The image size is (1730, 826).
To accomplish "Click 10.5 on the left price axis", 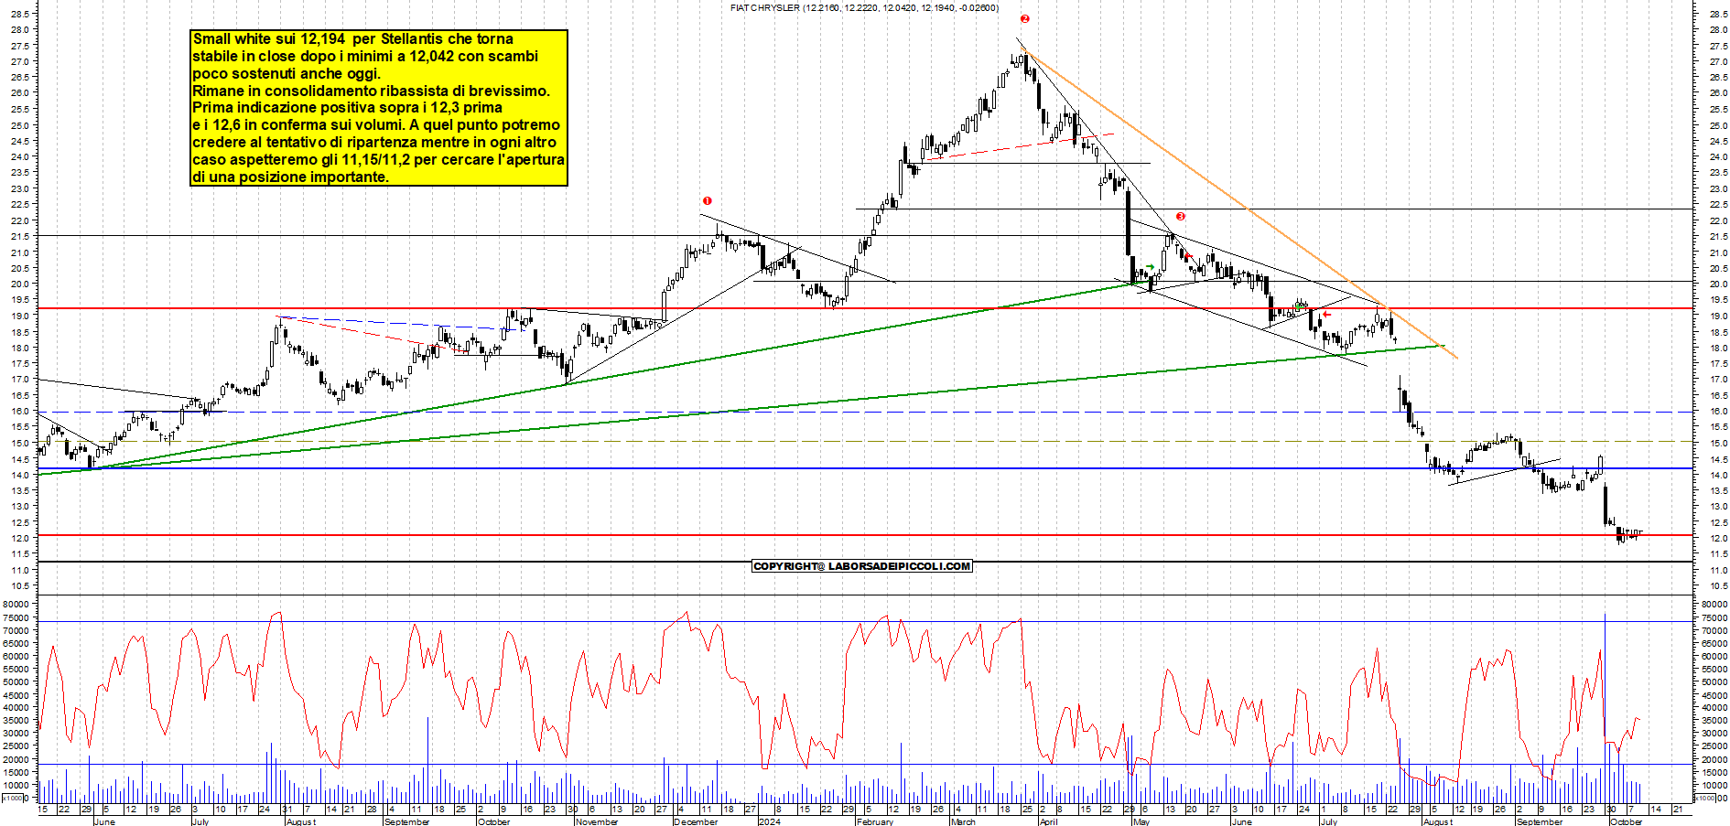I will (19, 586).
